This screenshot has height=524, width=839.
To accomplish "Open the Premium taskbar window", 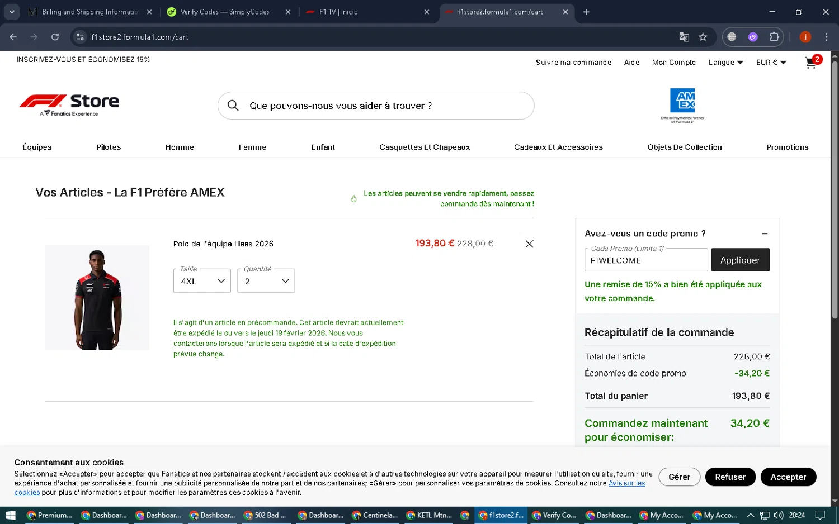I will [x=50, y=515].
